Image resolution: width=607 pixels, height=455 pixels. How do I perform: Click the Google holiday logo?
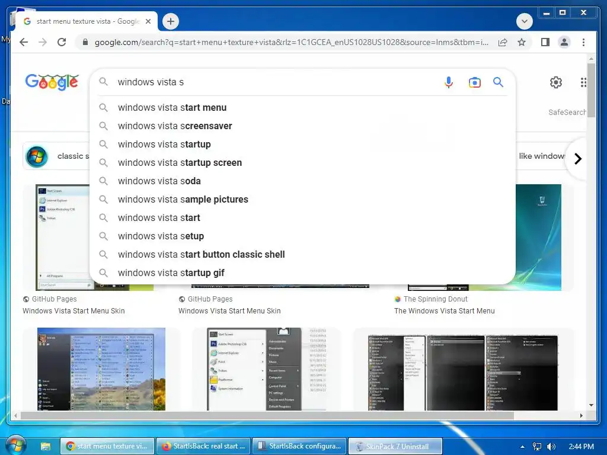click(x=52, y=82)
